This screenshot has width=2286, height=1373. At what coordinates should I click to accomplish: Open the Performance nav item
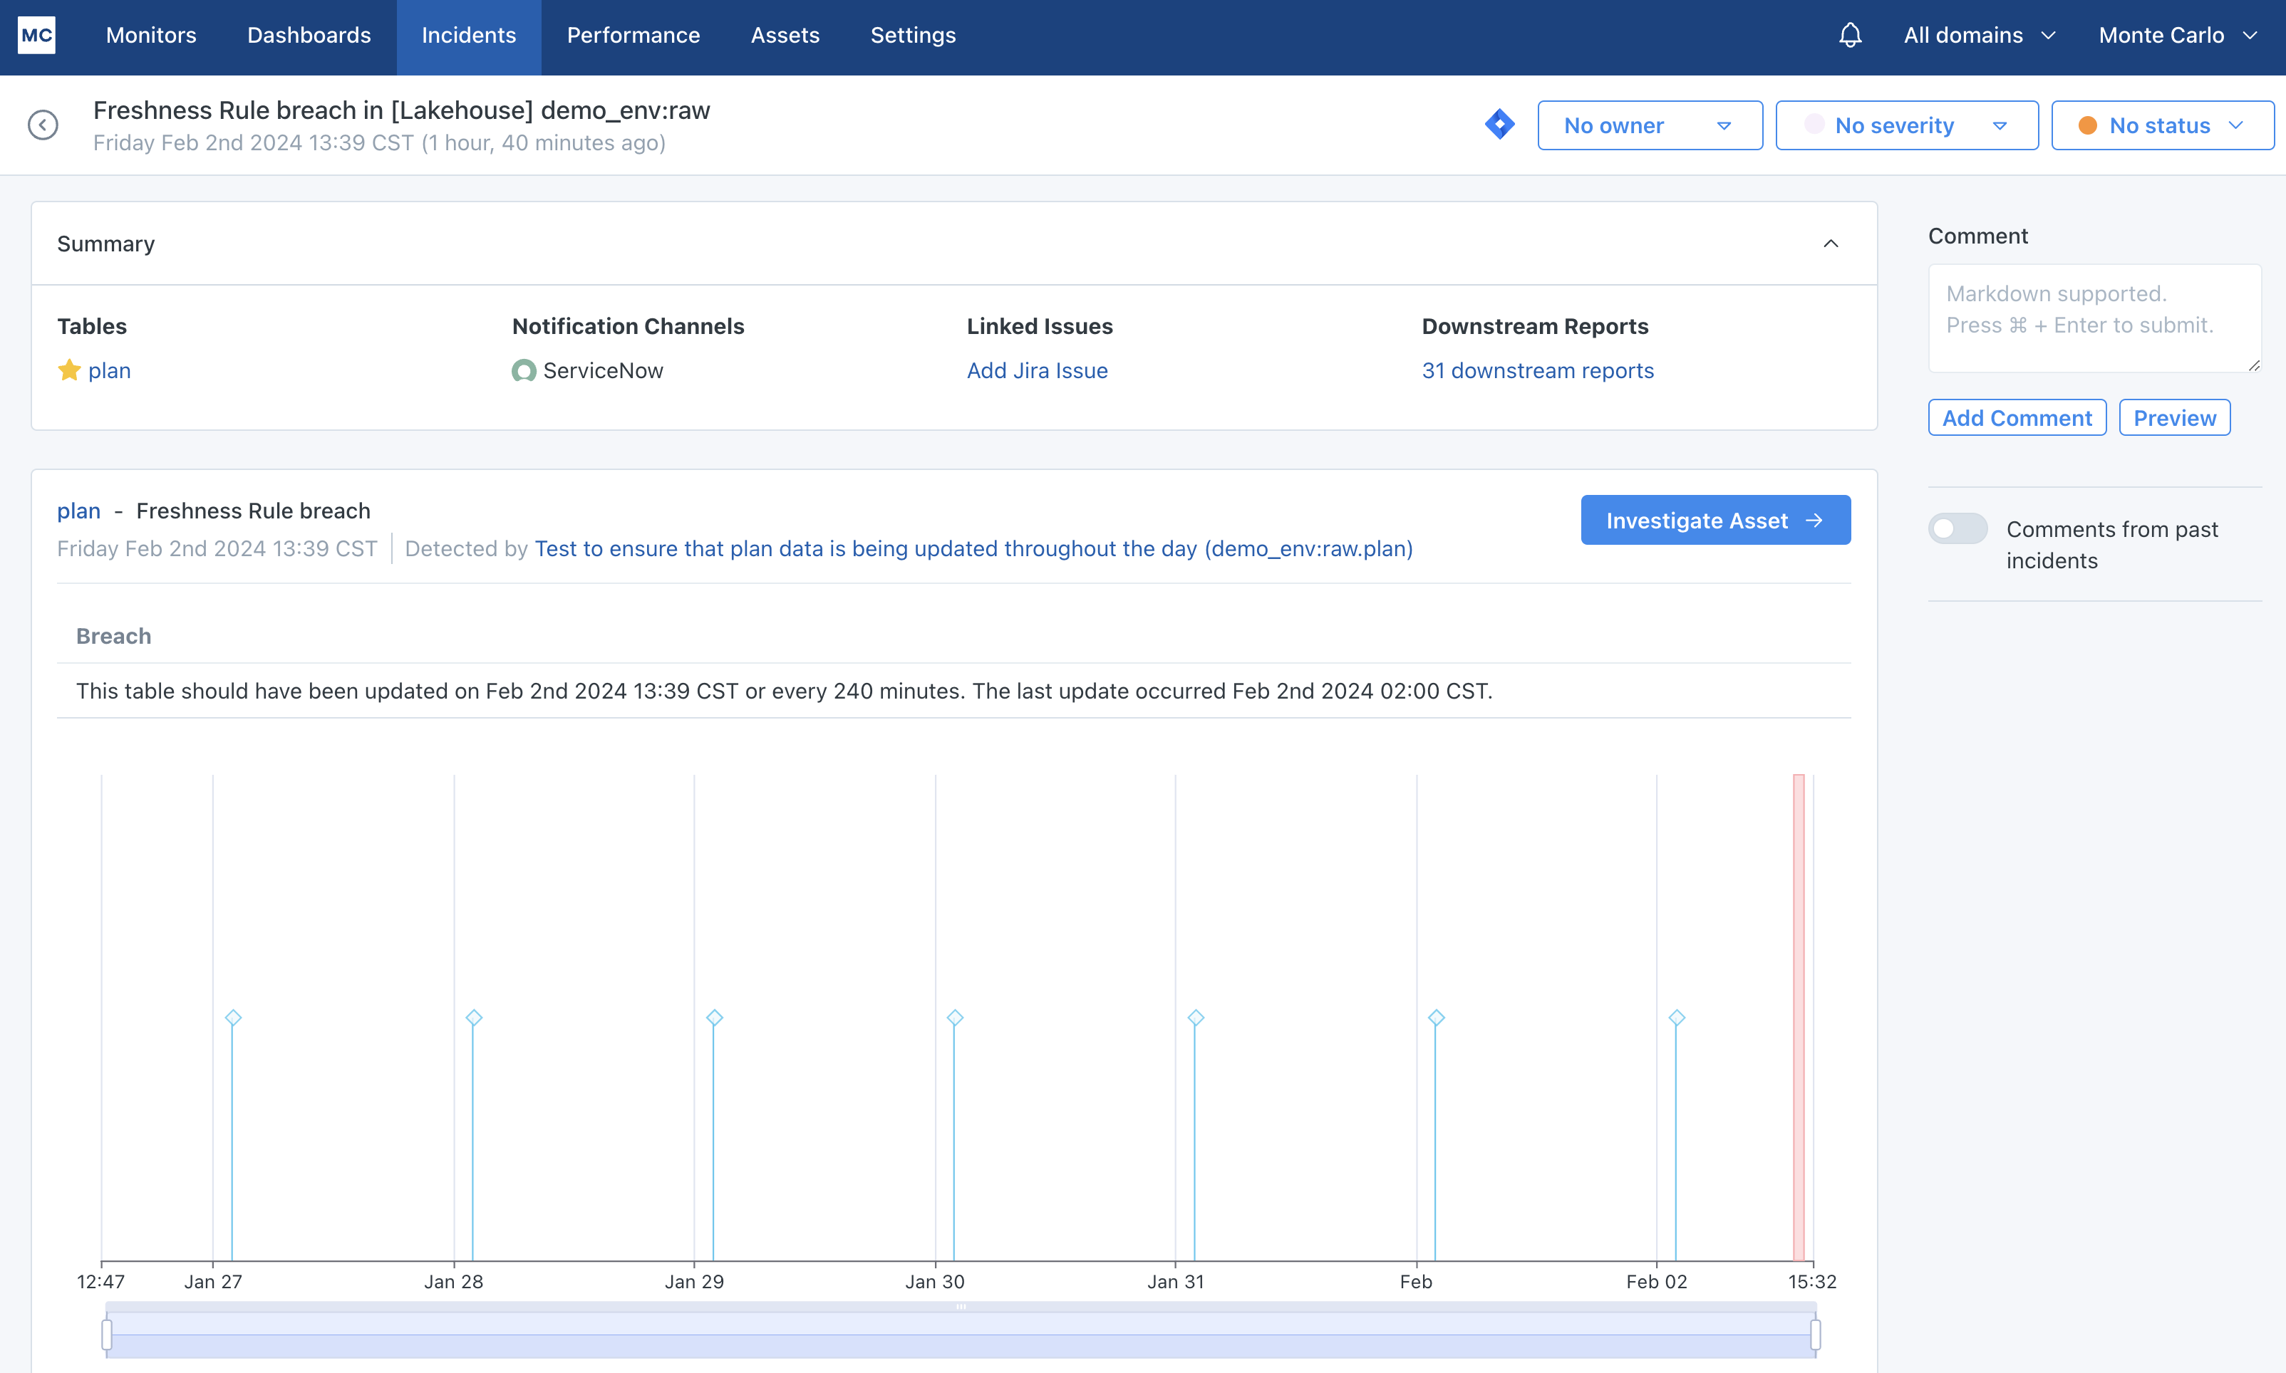tap(633, 35)
